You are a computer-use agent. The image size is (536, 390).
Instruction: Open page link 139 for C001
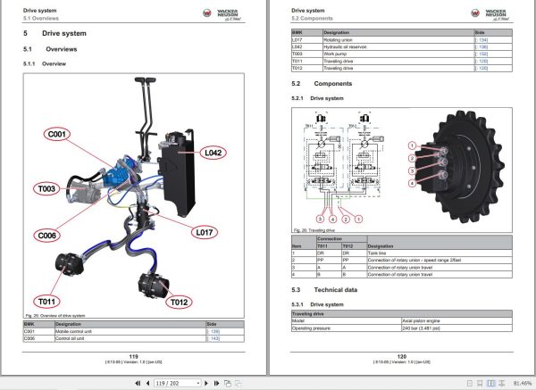click(x=213, y=331)
